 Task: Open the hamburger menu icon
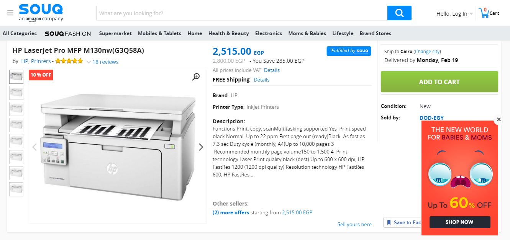tap(10, 13)
